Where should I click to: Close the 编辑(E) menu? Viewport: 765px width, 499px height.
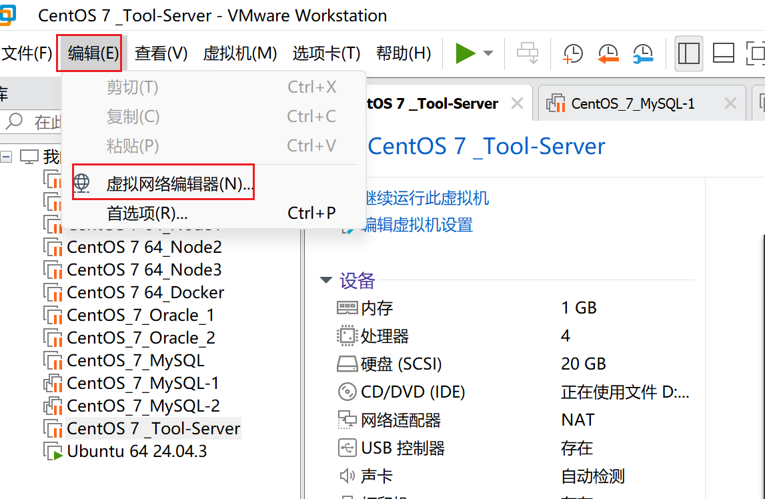coord(93,53)
